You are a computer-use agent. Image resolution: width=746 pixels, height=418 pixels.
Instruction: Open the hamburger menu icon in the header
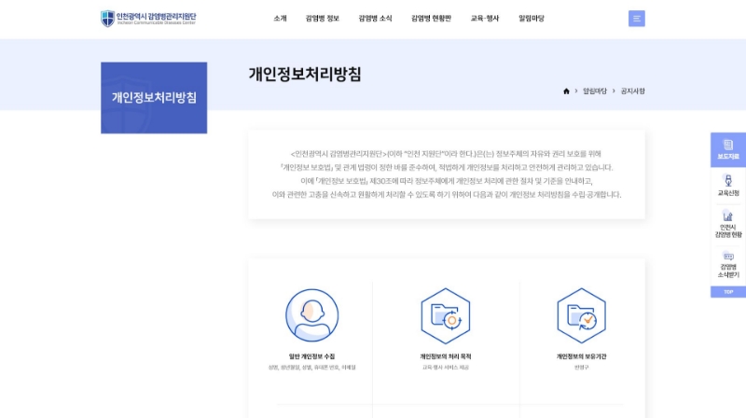coord(637,19)
